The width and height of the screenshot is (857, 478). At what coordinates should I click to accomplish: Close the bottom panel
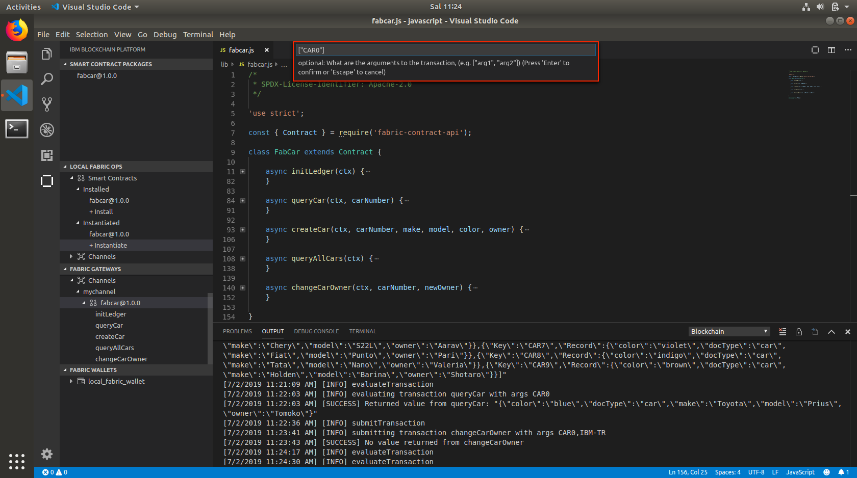tap(848, 332)
